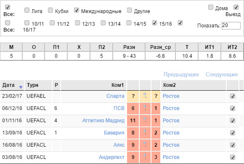The height and width of the screenshot is (164, 244).
Task: Uncheck the 06/12/16 ПСВ match row checkbox
Action: point(233,108)
